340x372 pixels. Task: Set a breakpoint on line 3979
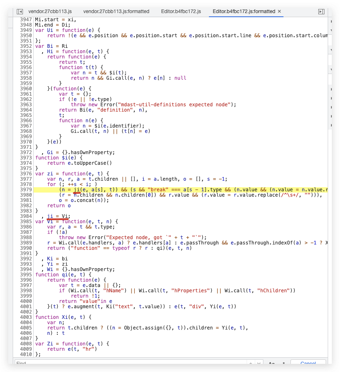pyautogui.click(x=25, y=190)
